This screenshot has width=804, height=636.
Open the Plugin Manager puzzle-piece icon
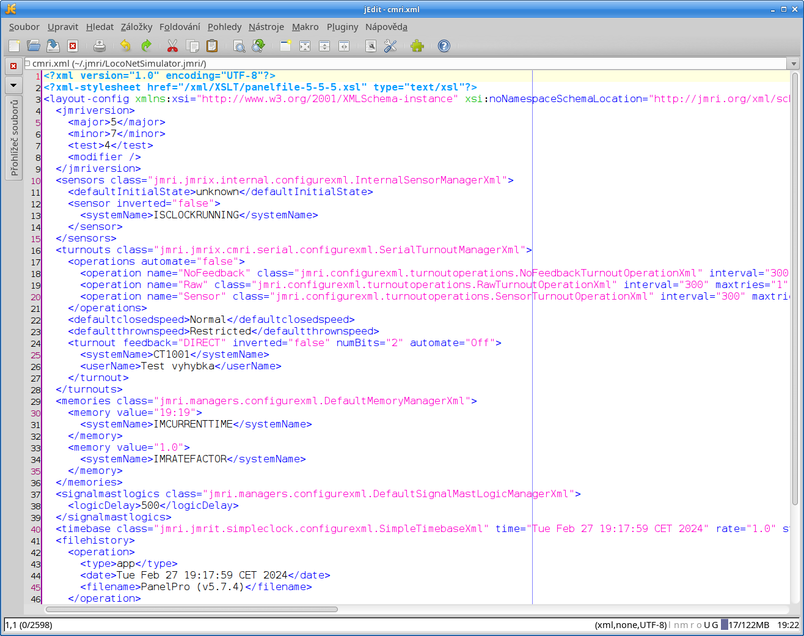click(x=417, y=46)
